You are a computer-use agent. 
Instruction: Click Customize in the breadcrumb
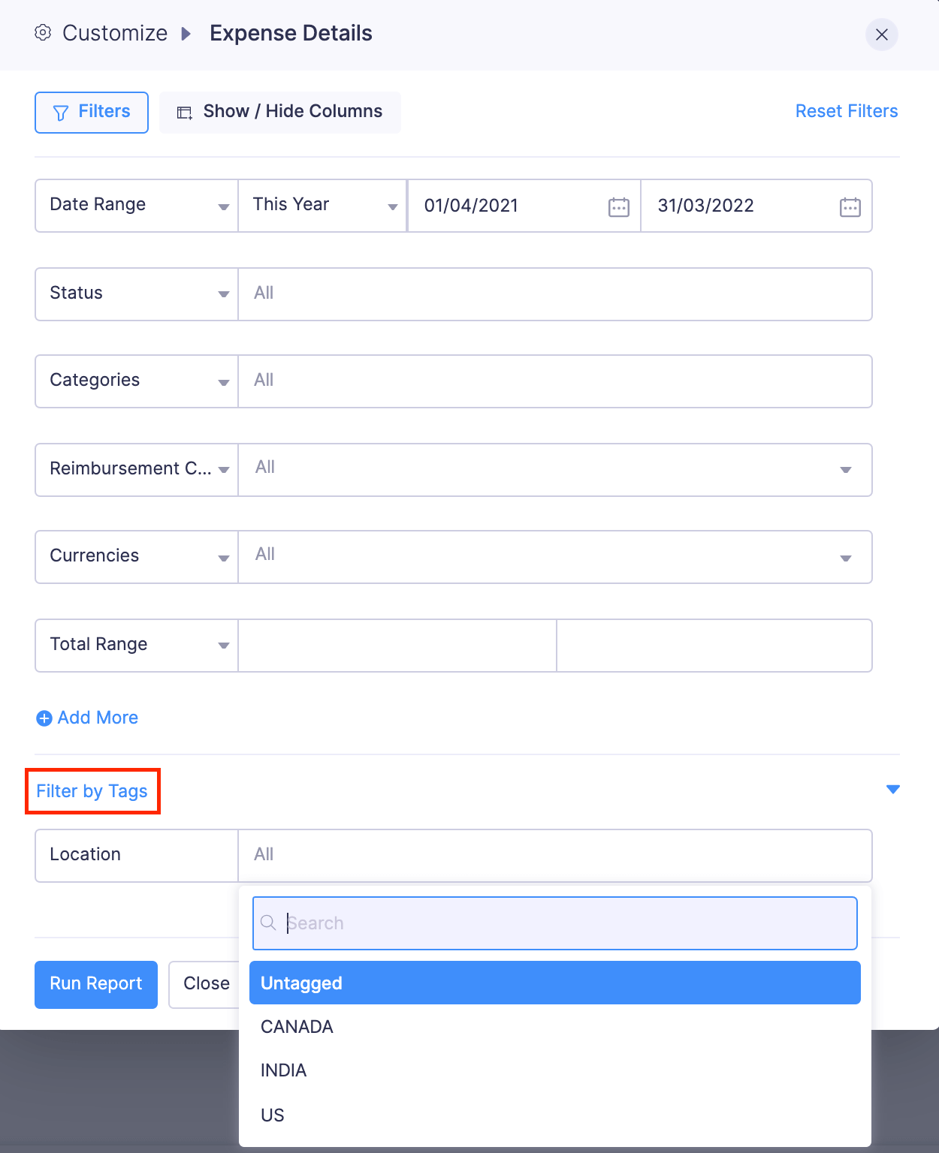tap(115, 33)
